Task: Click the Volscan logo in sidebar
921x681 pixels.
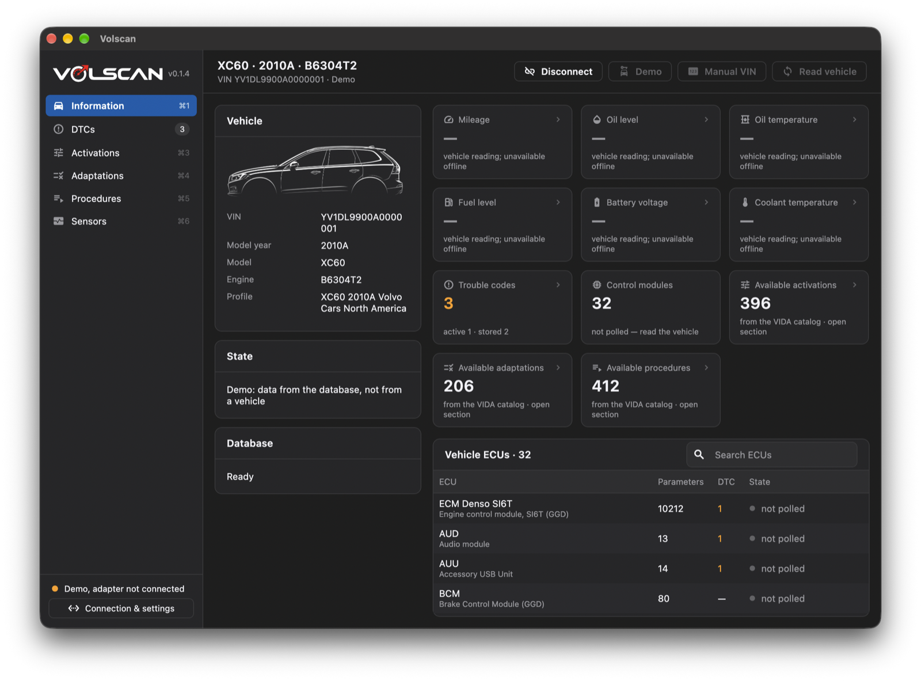Action: (108, 74)
